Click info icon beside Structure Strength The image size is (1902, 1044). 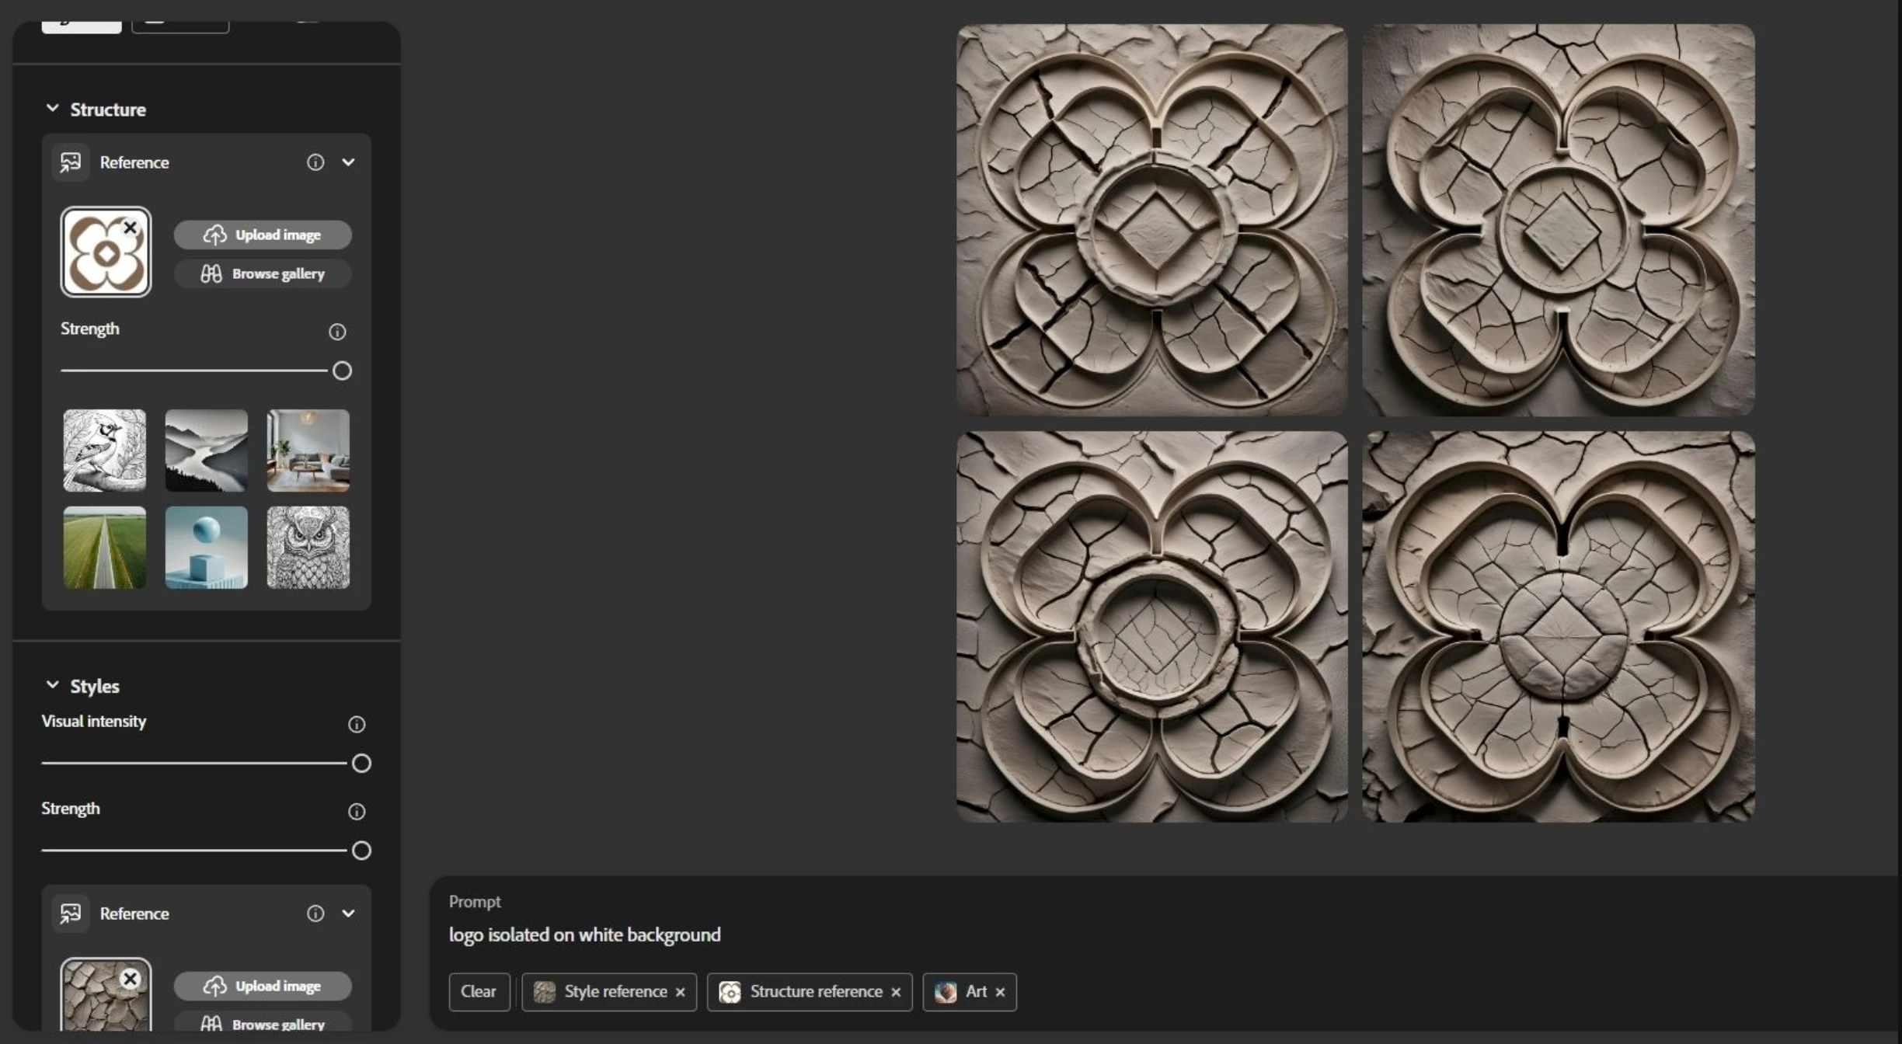point(336,332)
